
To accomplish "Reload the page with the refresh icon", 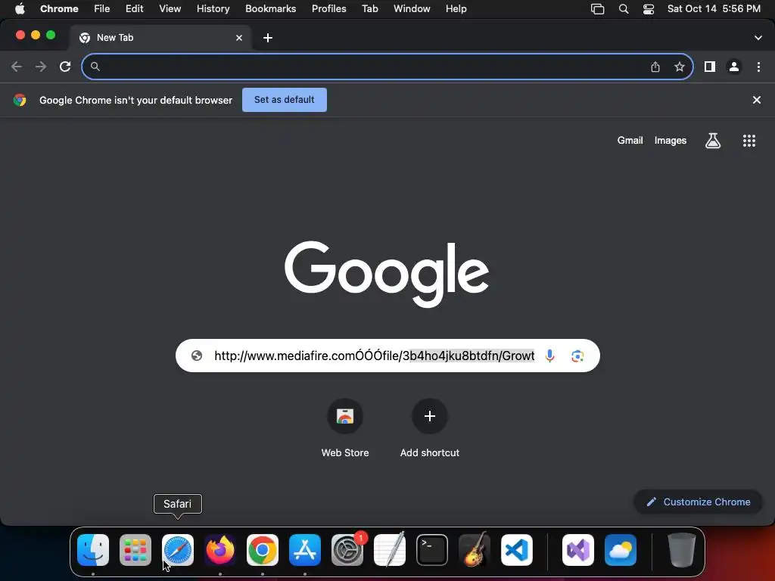I will [65, 67].
